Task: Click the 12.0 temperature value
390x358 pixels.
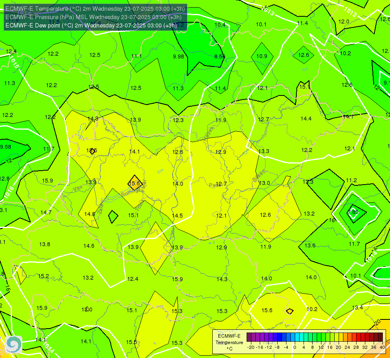Action: [x=344, y=21]
